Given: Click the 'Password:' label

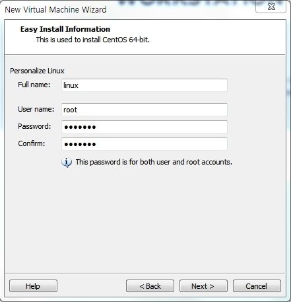Looking at the screenshot, I should [34, 126].
